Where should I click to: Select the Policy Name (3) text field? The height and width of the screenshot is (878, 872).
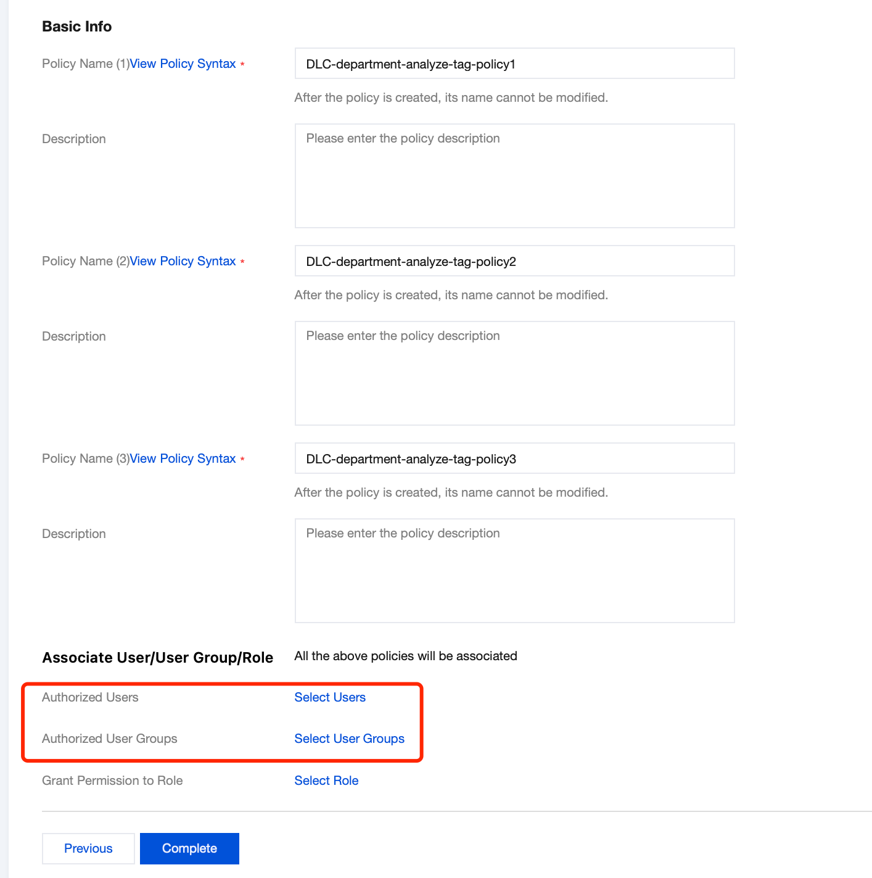pyautogui.click(x=514, y=458)
